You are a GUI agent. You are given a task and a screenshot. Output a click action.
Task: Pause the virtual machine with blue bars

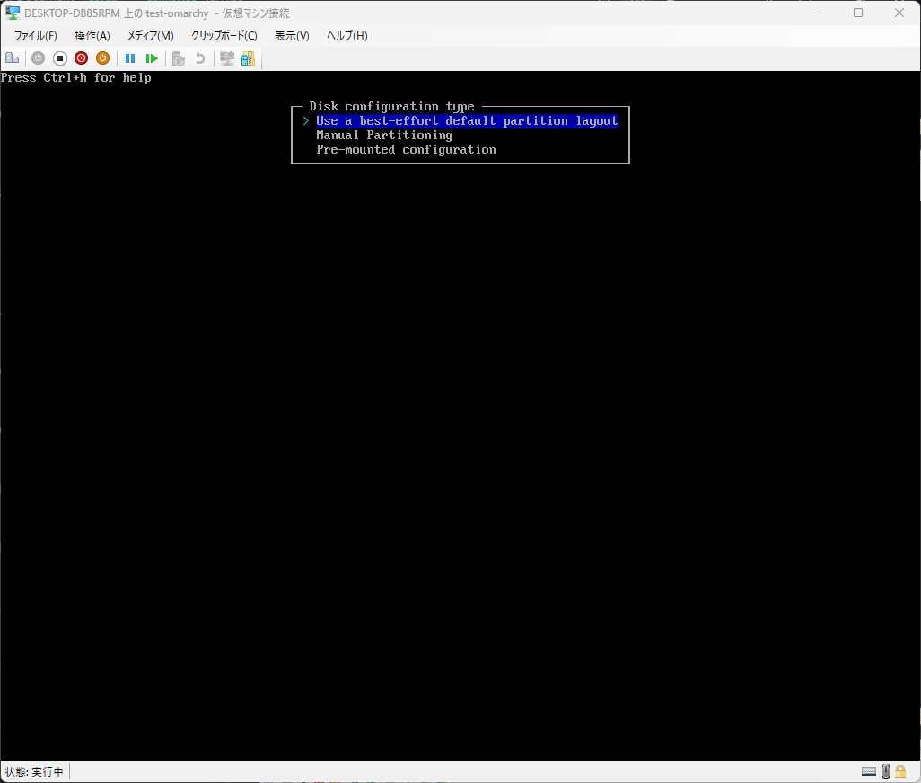[x=130, y=58]
